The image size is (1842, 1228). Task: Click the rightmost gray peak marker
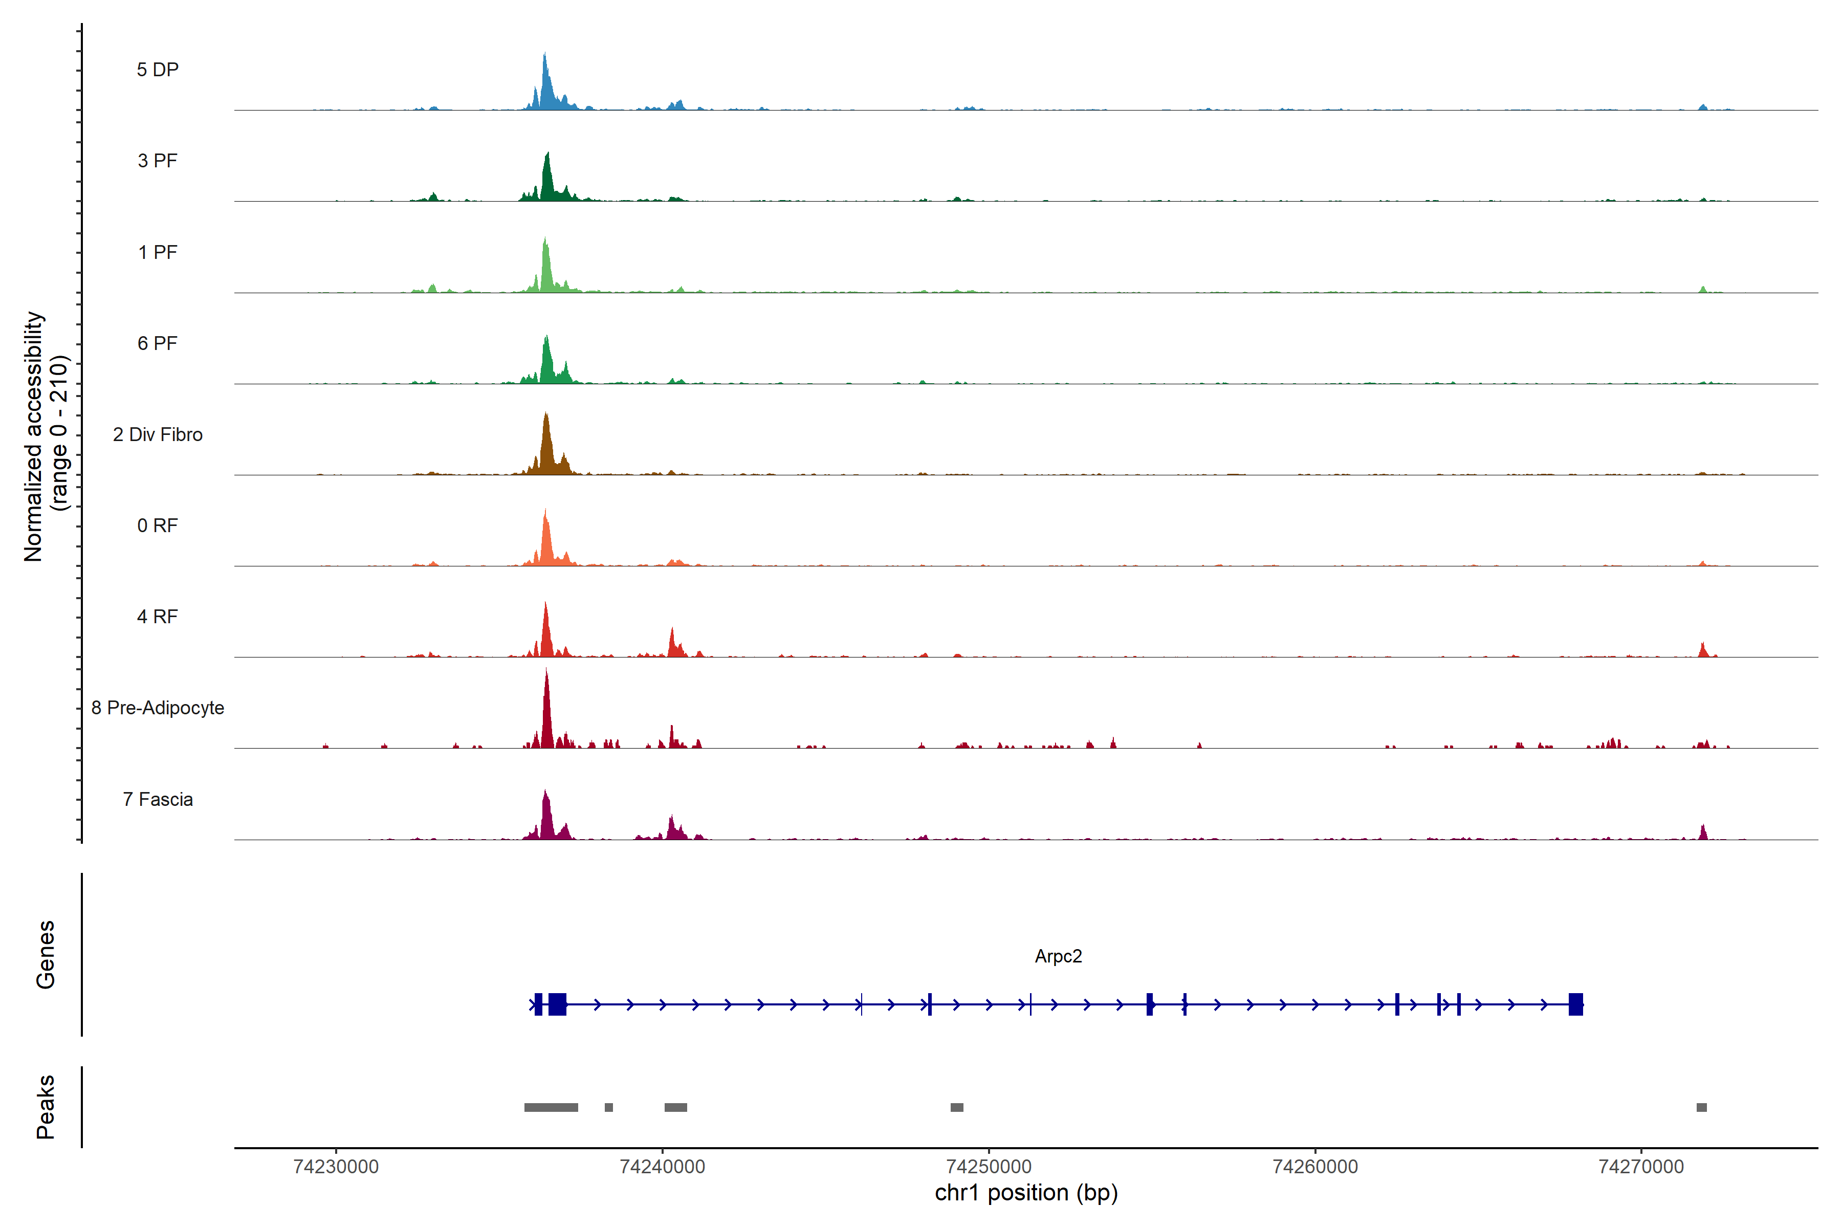(1701, 1107)
